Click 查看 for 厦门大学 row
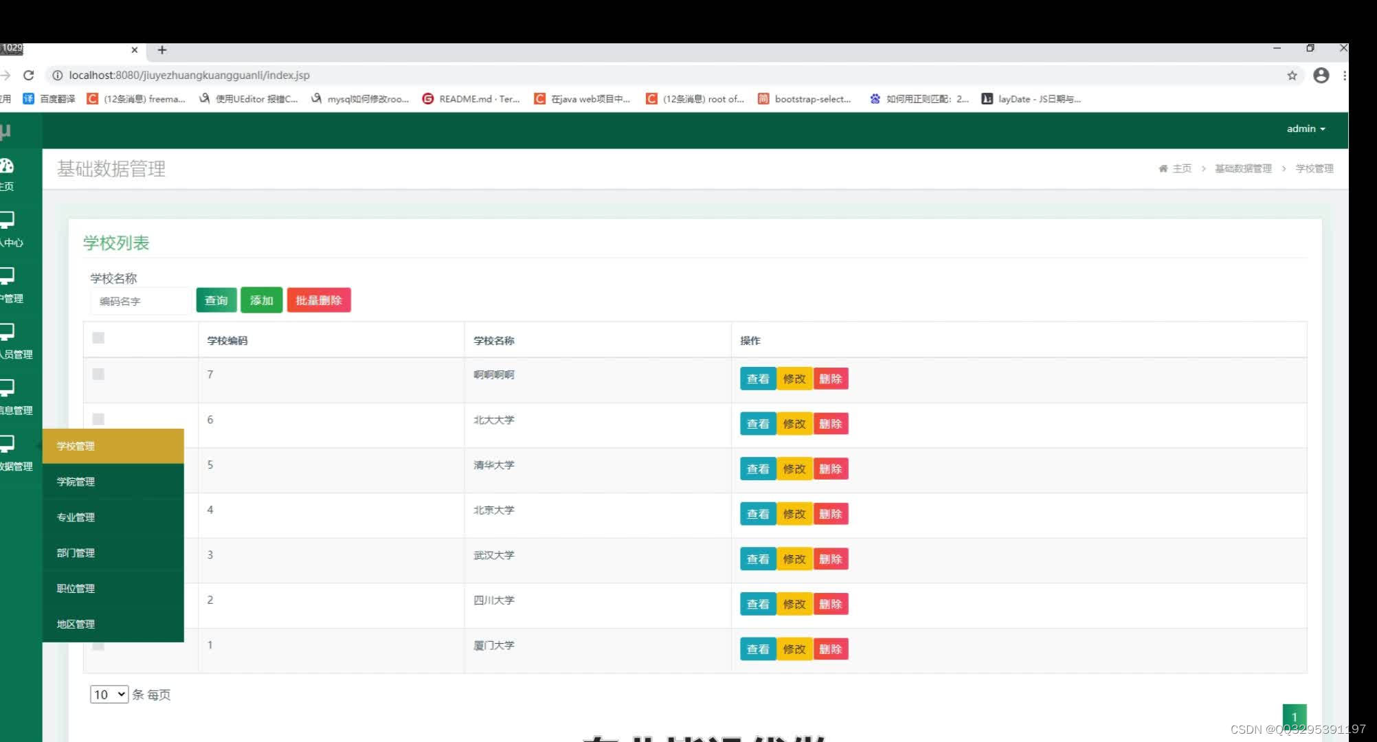Image resolution: width=1377 pixels, height=742 pixels. (758, 649)
